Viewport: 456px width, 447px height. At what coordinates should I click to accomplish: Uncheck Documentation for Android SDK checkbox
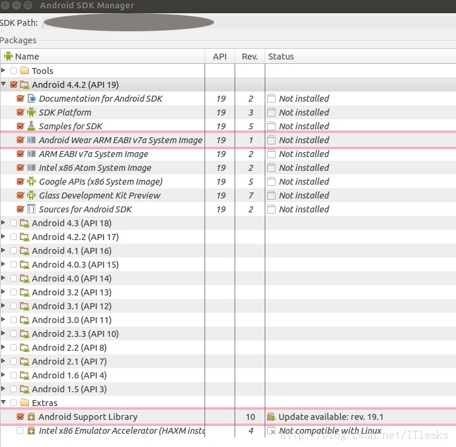pos(20,98)
